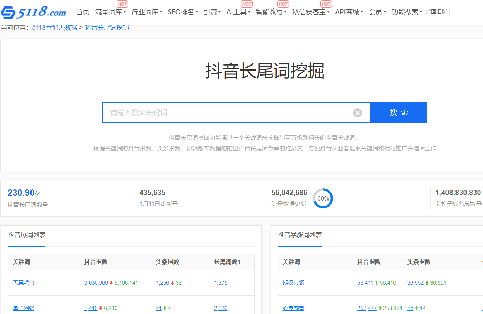The image size is (483, 314).
Task: Select the 抖音热词列表 tab
Action: point(27,235)
